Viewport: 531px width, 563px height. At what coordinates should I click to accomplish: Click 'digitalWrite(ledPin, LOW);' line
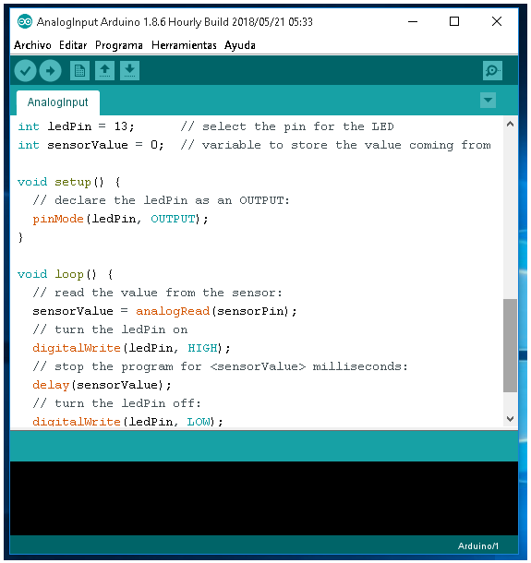pos(127,422)
